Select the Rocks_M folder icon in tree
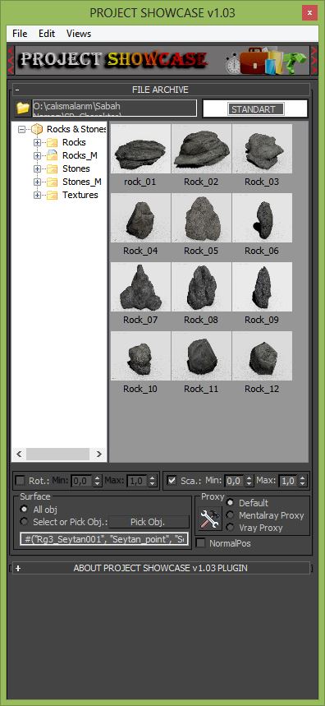Viewport: 325px width, 706px height. coord(53,156)
